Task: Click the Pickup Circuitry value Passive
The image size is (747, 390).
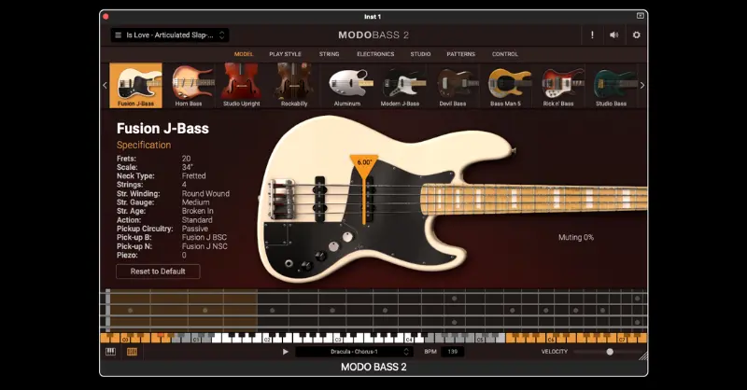Action: coord(194,229)
